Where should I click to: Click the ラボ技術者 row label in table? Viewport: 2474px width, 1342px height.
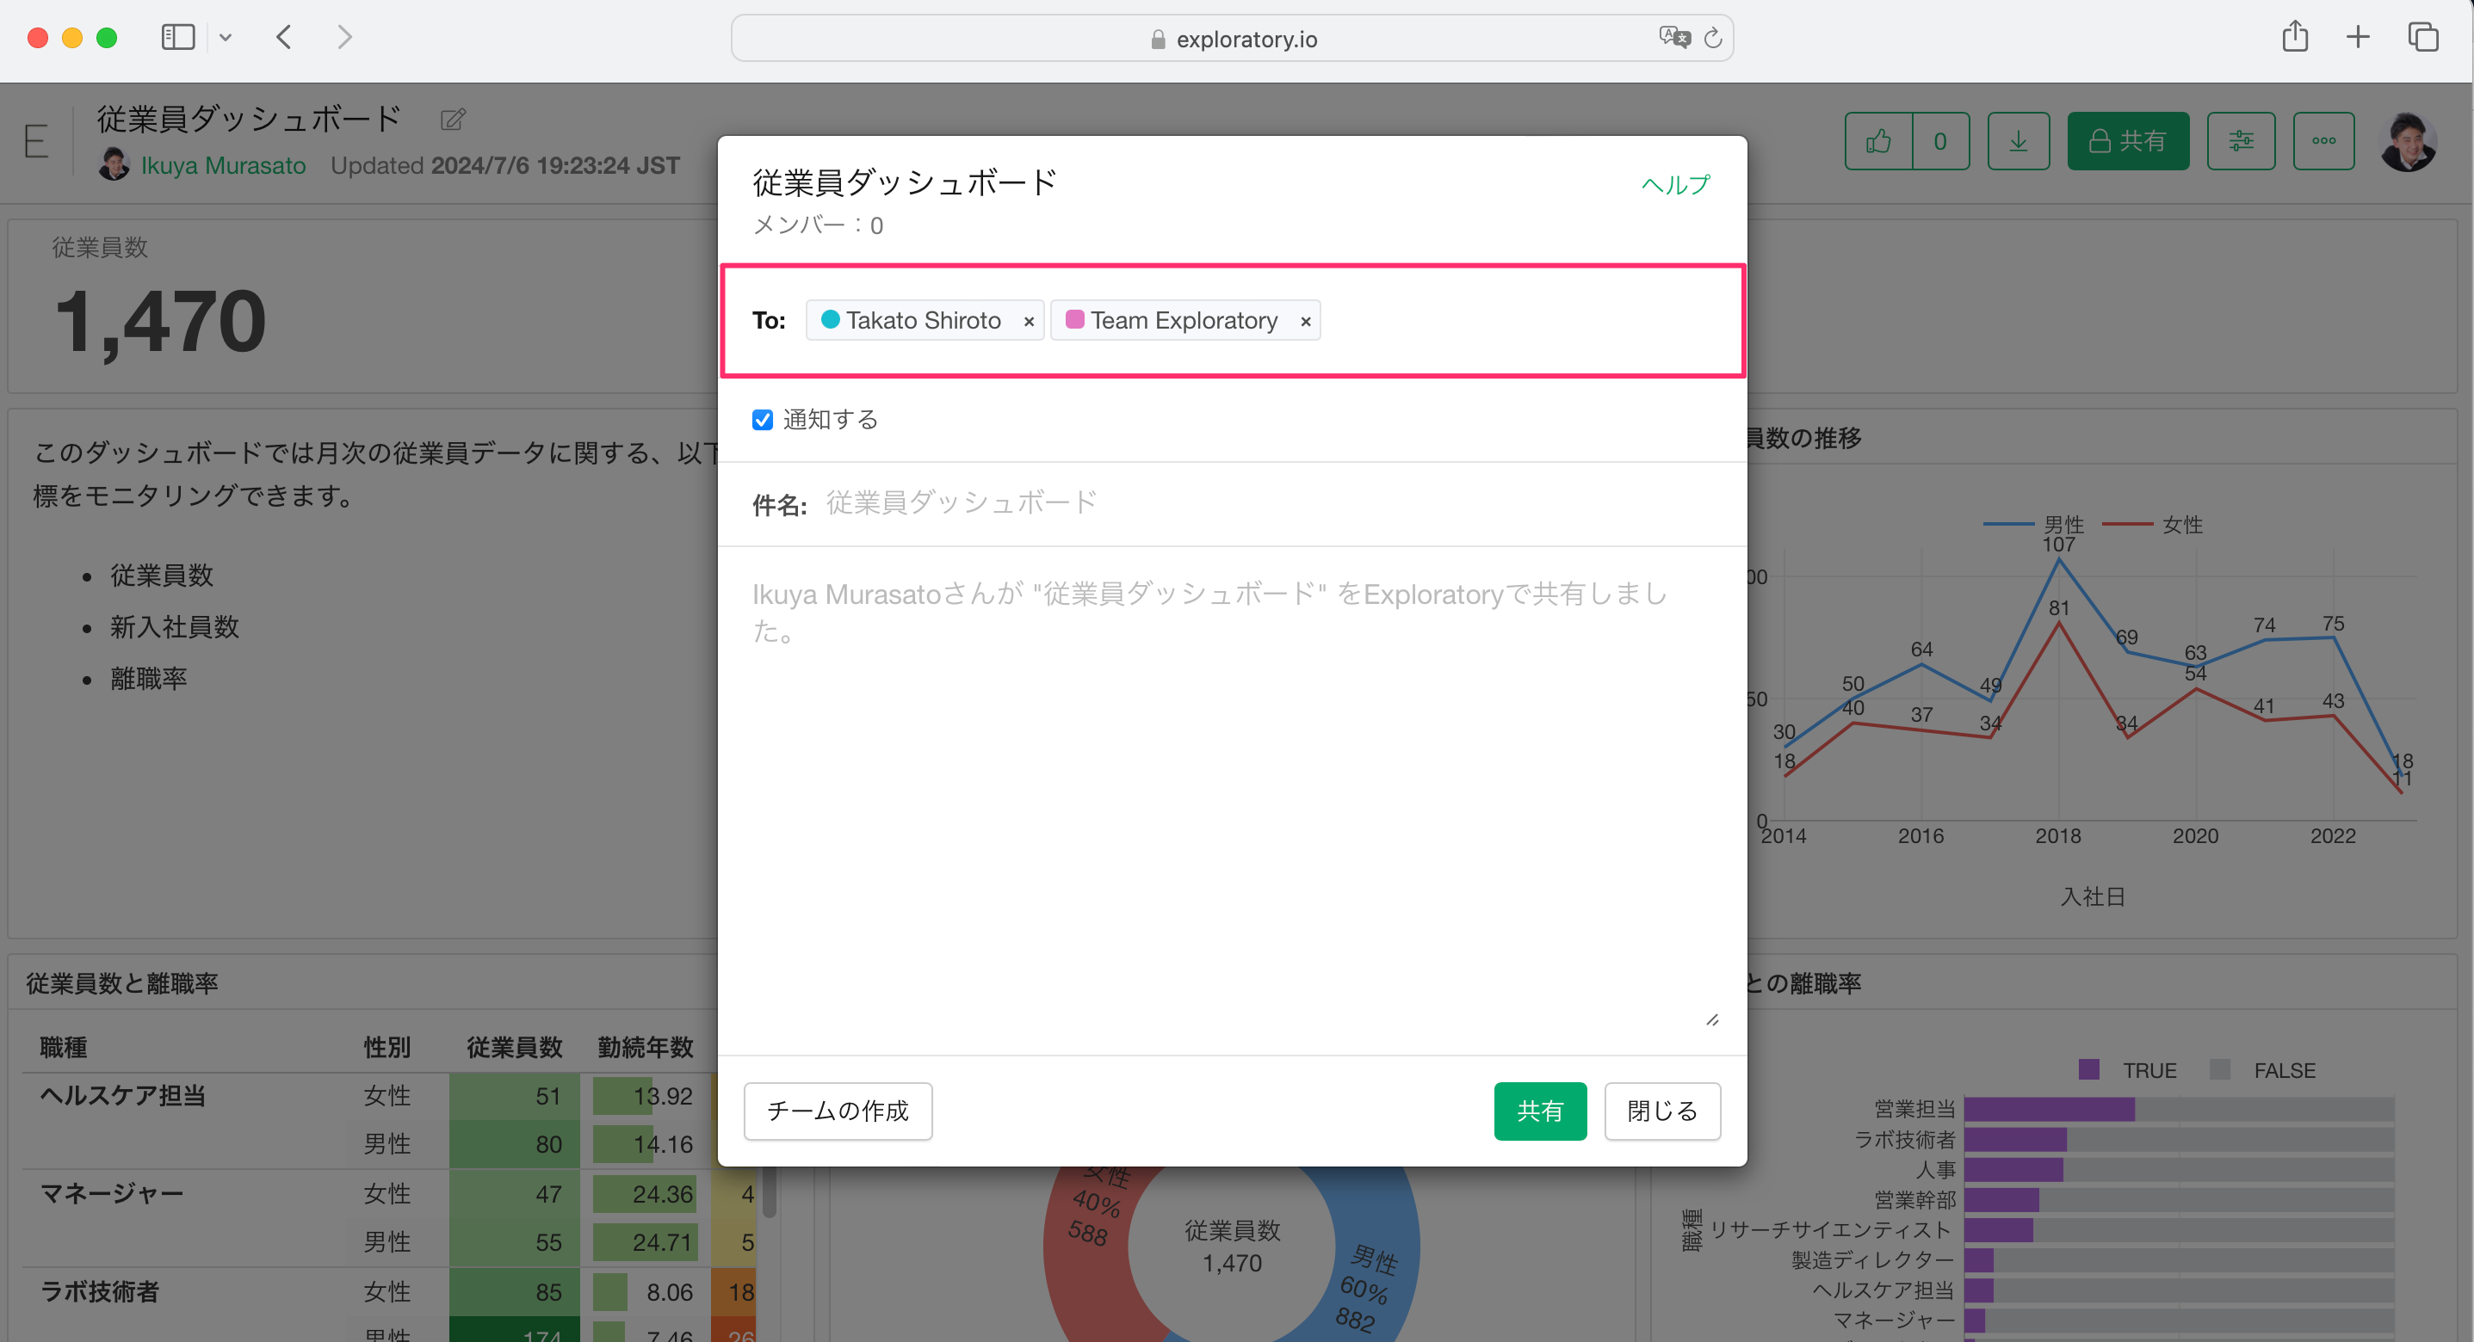(x=99, y=1291)
